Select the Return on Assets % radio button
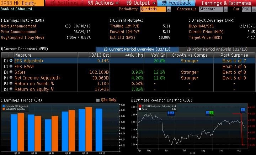Image resolution: width=256 pixels, height=155 pixels. click(11, 83)
